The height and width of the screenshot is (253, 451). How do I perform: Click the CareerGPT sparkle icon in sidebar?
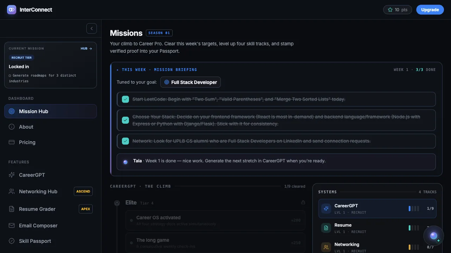pos(12,175)
